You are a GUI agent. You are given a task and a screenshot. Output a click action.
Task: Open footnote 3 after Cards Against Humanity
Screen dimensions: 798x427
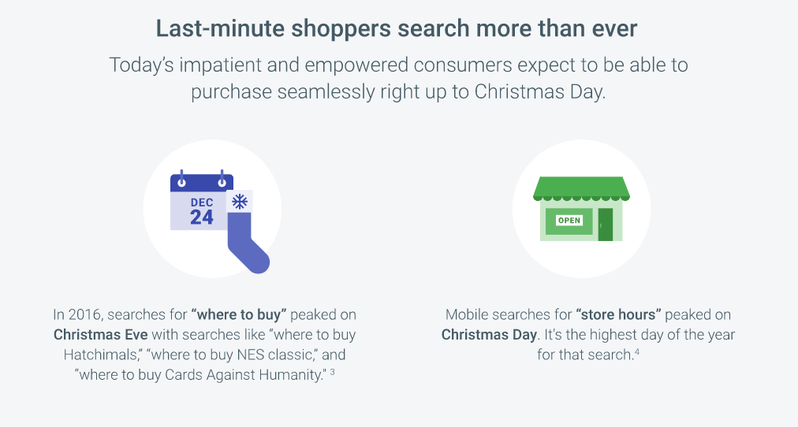tap(332, 372)
